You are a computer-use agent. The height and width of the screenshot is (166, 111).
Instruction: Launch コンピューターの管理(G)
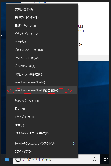(42, 74)
